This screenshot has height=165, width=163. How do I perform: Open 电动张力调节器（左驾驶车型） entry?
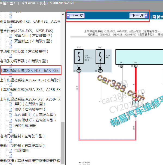(x=24, y=52)
